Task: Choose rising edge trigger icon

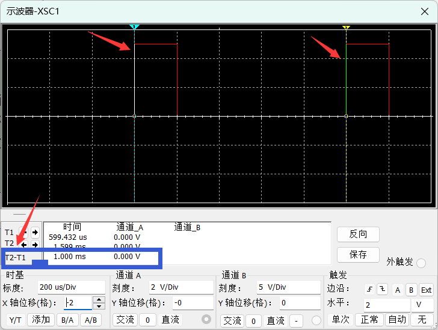Action: pyautogui.click(x=370, y=289)
